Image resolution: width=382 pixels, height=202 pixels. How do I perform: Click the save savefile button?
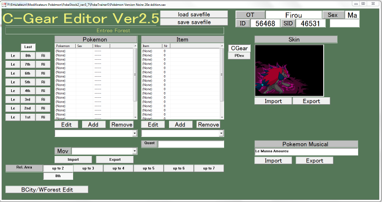click(194, 22)
